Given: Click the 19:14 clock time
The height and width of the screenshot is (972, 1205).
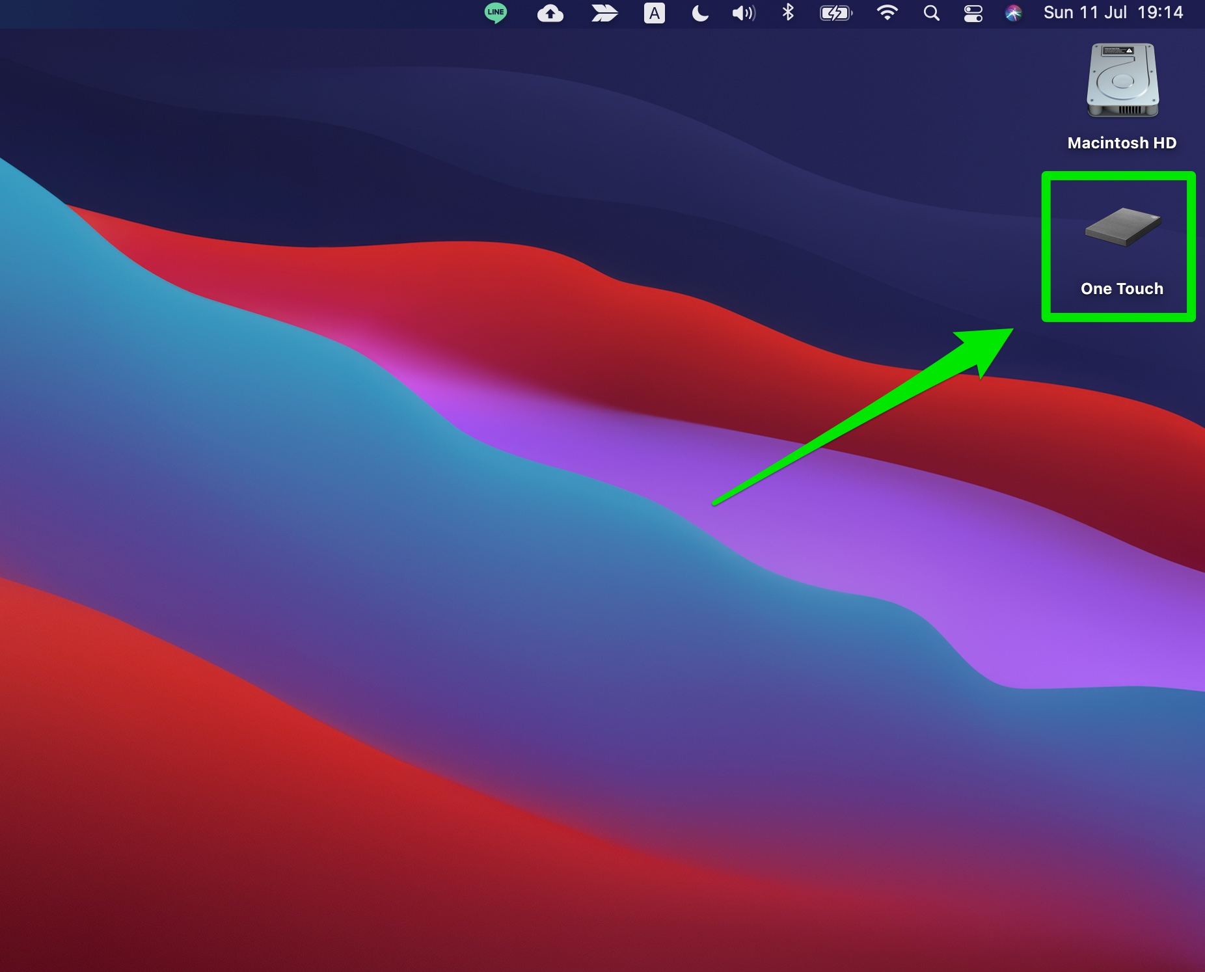Looking at the screenshot, I should (1160, 13).
